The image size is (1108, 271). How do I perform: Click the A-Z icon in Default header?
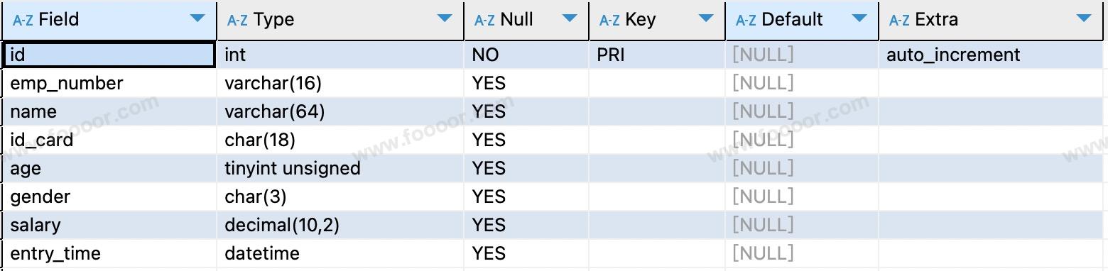pos(746,20)
